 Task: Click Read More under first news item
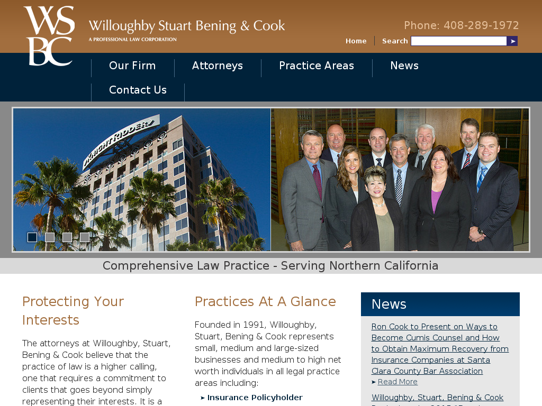click(398, 382)
